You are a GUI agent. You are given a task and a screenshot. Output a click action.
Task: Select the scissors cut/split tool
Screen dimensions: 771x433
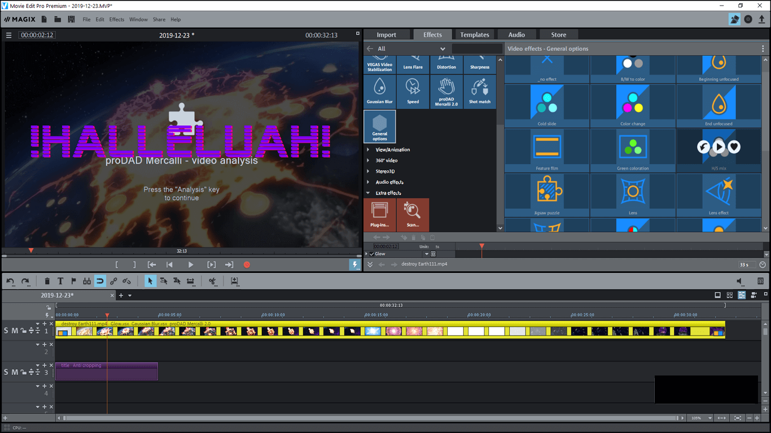212,281
